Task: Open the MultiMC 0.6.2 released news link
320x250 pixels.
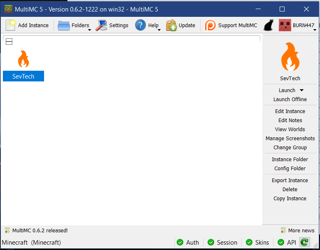Action: click(x=40, y=230)
